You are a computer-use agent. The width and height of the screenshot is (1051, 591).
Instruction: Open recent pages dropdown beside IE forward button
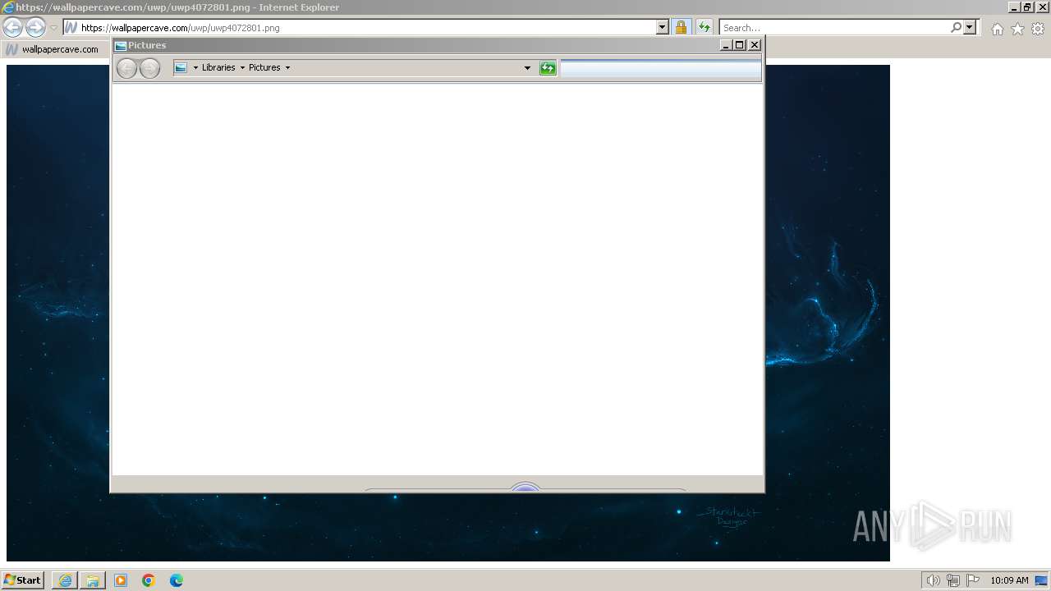coord(53,28)
